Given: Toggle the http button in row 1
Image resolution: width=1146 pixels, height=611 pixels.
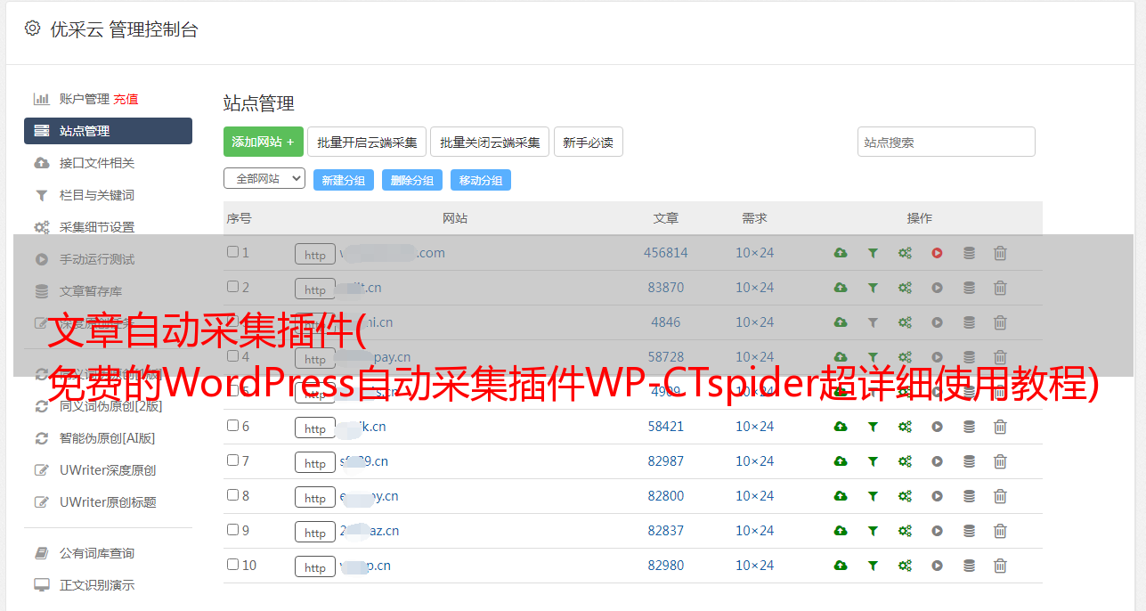Looking at the screenshot, I should point(315,255).
